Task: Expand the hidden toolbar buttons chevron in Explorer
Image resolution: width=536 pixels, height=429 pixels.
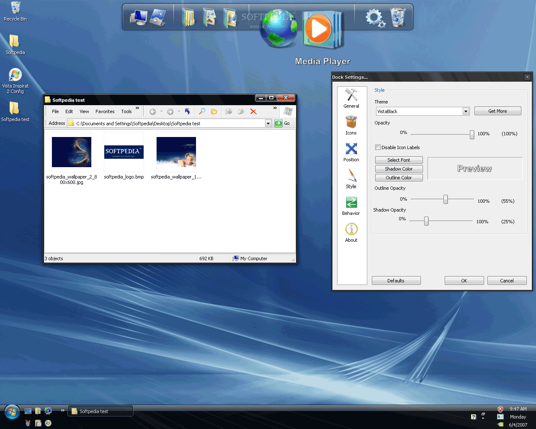Action: [x=275, y=108]
